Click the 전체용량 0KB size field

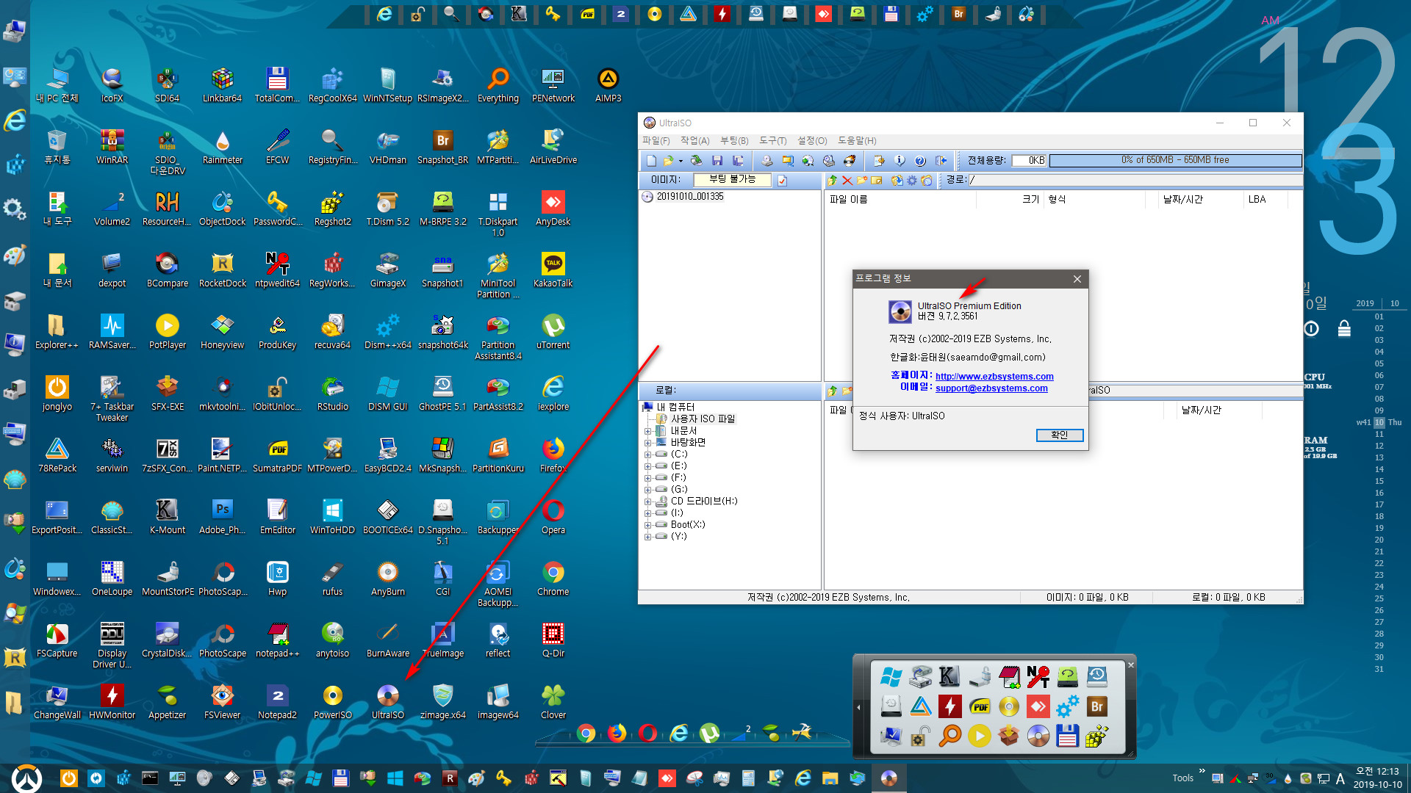pos(1030,160)
